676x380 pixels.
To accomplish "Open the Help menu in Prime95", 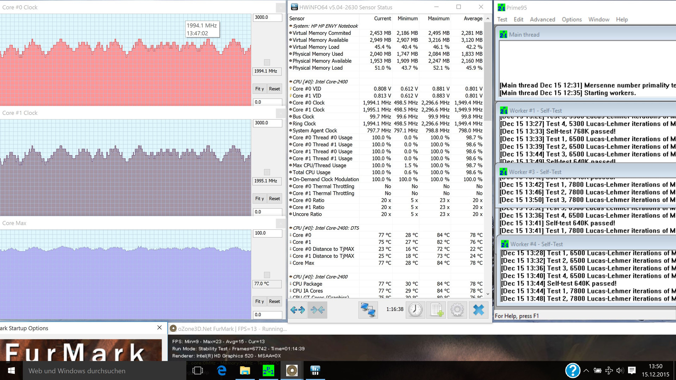I will pos(622,19).
